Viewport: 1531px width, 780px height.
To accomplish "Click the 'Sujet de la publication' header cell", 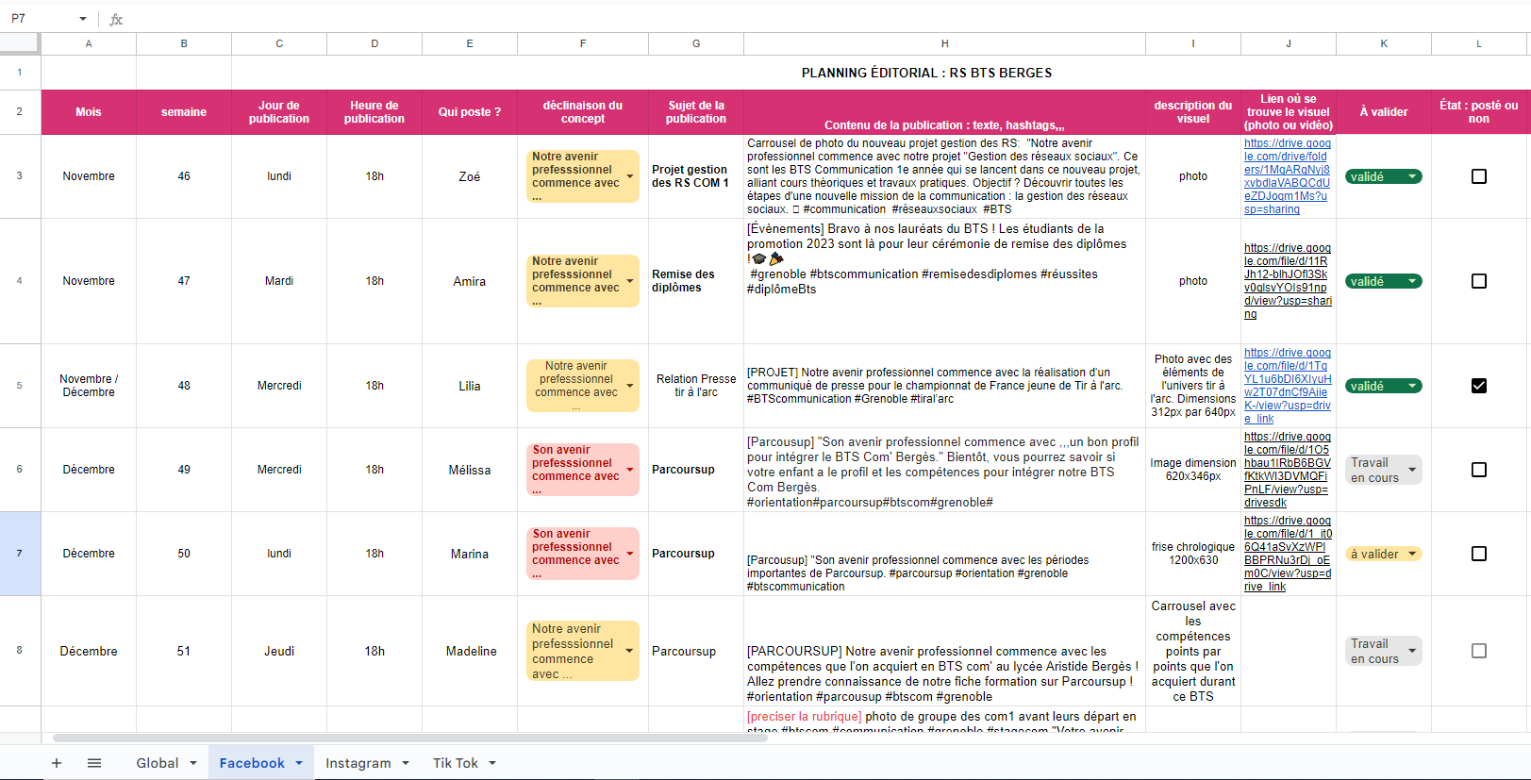I will click(696, 112).
